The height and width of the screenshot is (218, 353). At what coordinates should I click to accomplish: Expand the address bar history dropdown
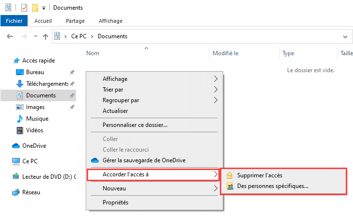point(345,36)
